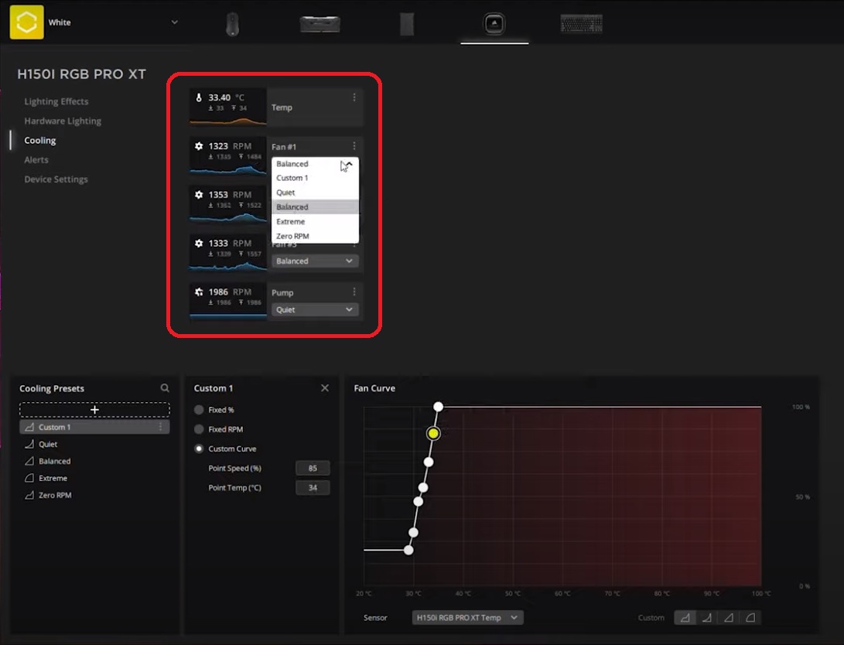Select the linear custom curve preset icon
Viewport: 844px width, 645px height.
pyautogui.click(x=727, y=617)
